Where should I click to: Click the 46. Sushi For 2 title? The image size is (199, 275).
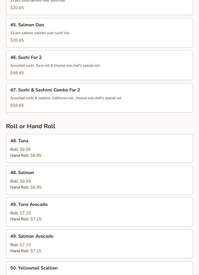coord(26,57)
